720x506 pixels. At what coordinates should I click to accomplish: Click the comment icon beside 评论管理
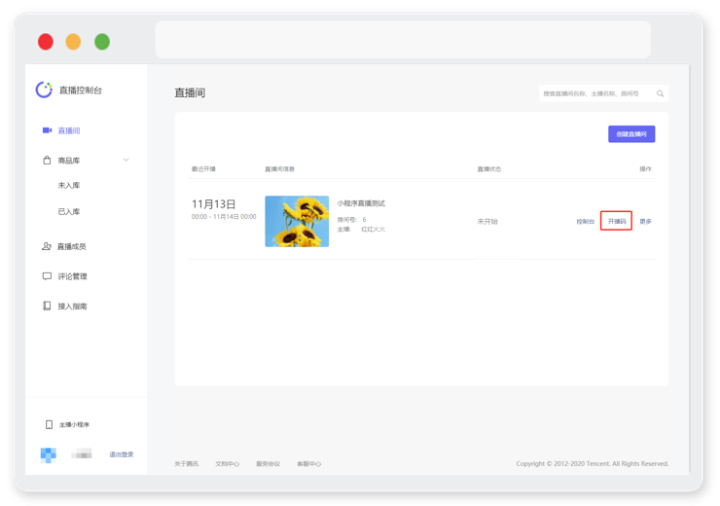click(47, 276)
